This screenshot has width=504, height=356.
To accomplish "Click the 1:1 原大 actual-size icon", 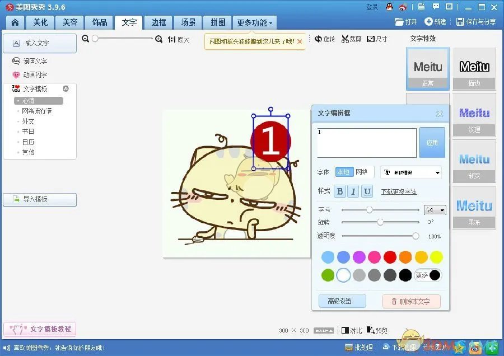I will click(x=178, y=39).
